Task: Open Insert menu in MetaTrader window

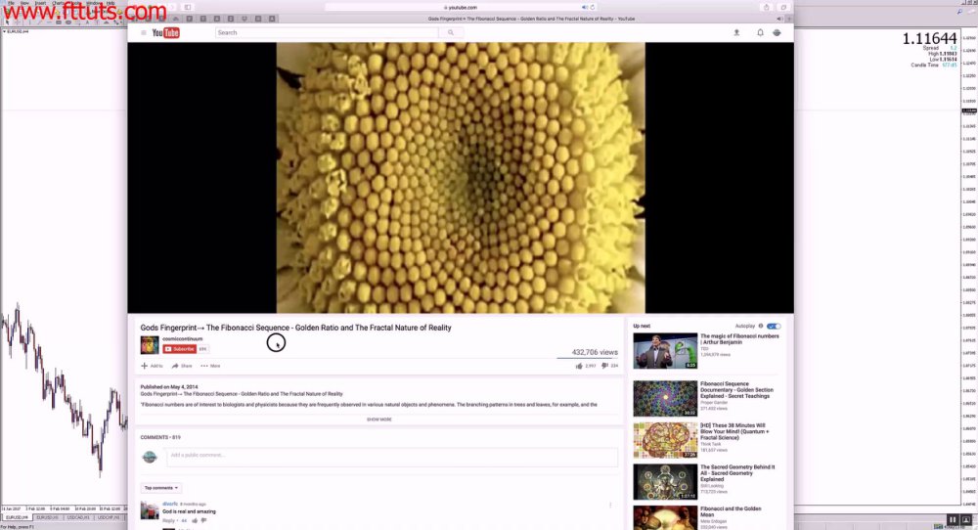Action: (x=40, y=3)
